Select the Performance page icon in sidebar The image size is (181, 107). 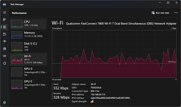[4, 27]
